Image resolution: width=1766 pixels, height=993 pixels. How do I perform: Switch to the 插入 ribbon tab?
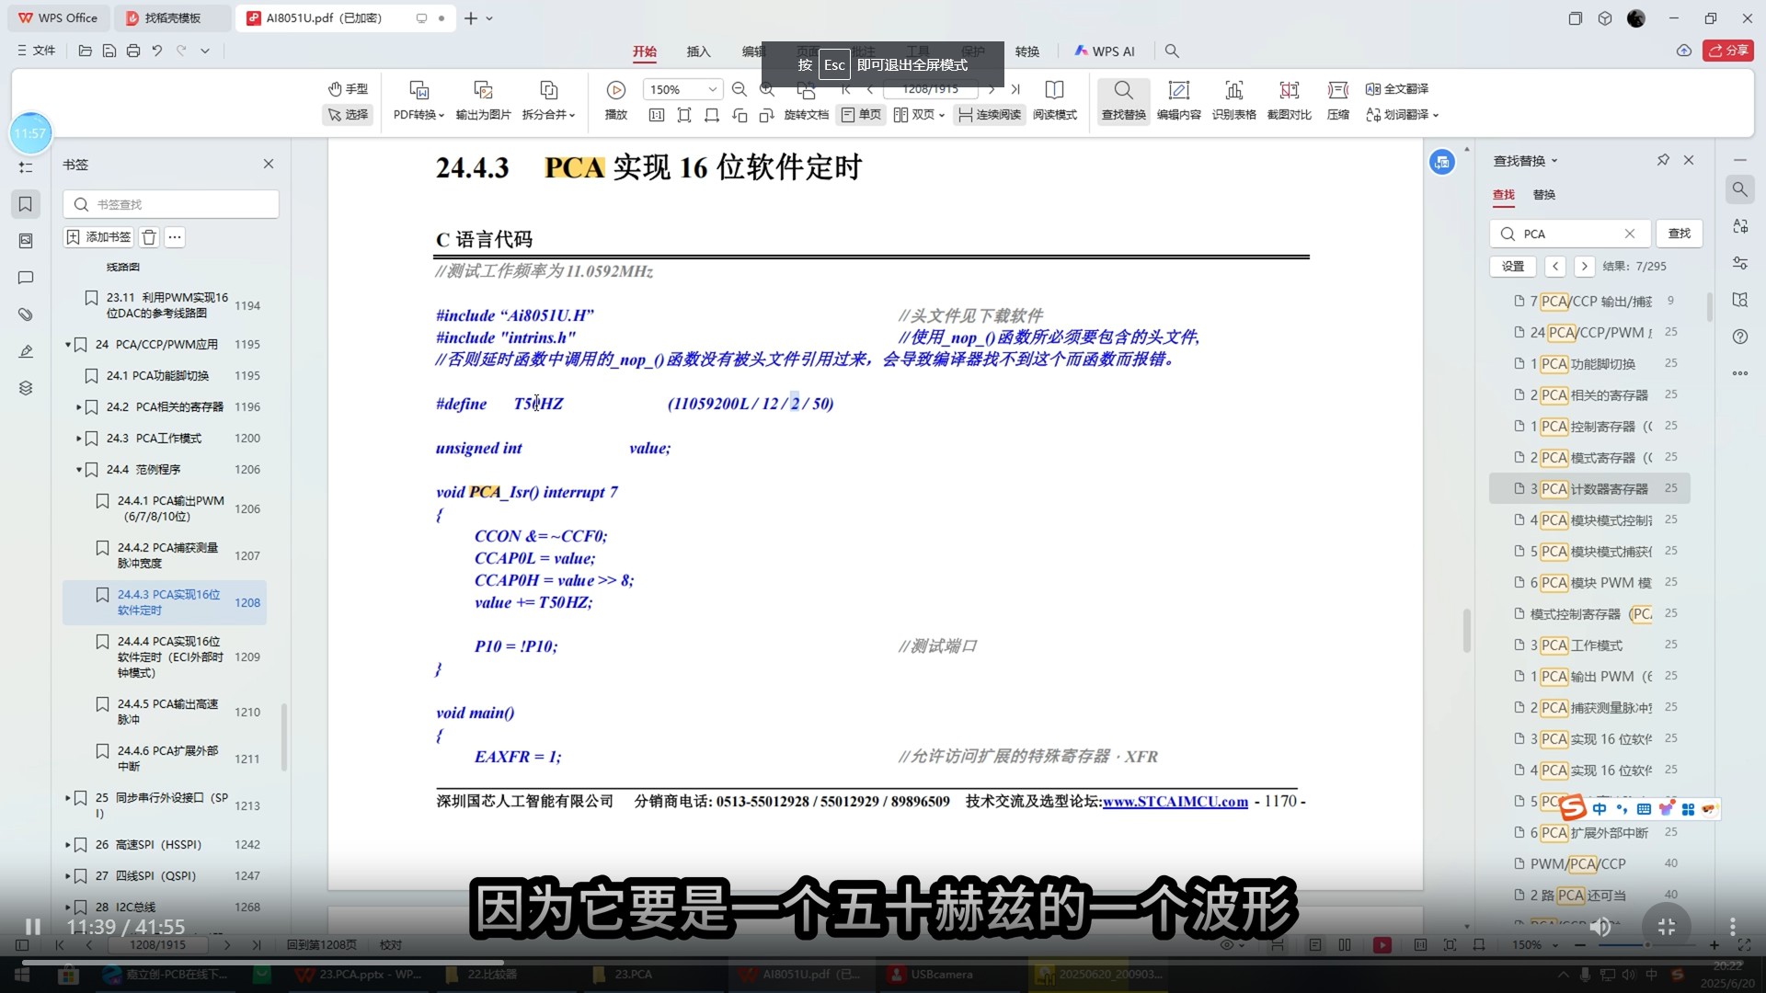pos(698,51)
